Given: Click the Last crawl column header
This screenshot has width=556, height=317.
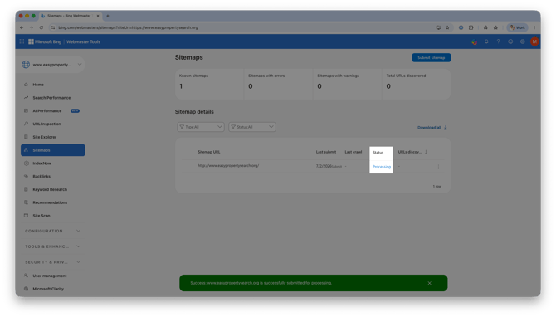Looking at the screenshot, I should point(354,152).
